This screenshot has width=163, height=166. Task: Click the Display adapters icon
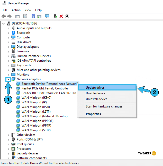pyautogui.click(x=13, y=47)
